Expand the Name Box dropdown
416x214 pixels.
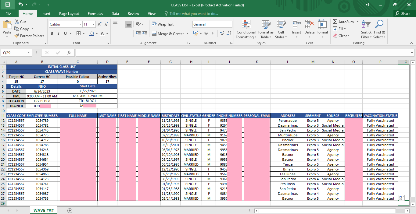click(29, 53)
